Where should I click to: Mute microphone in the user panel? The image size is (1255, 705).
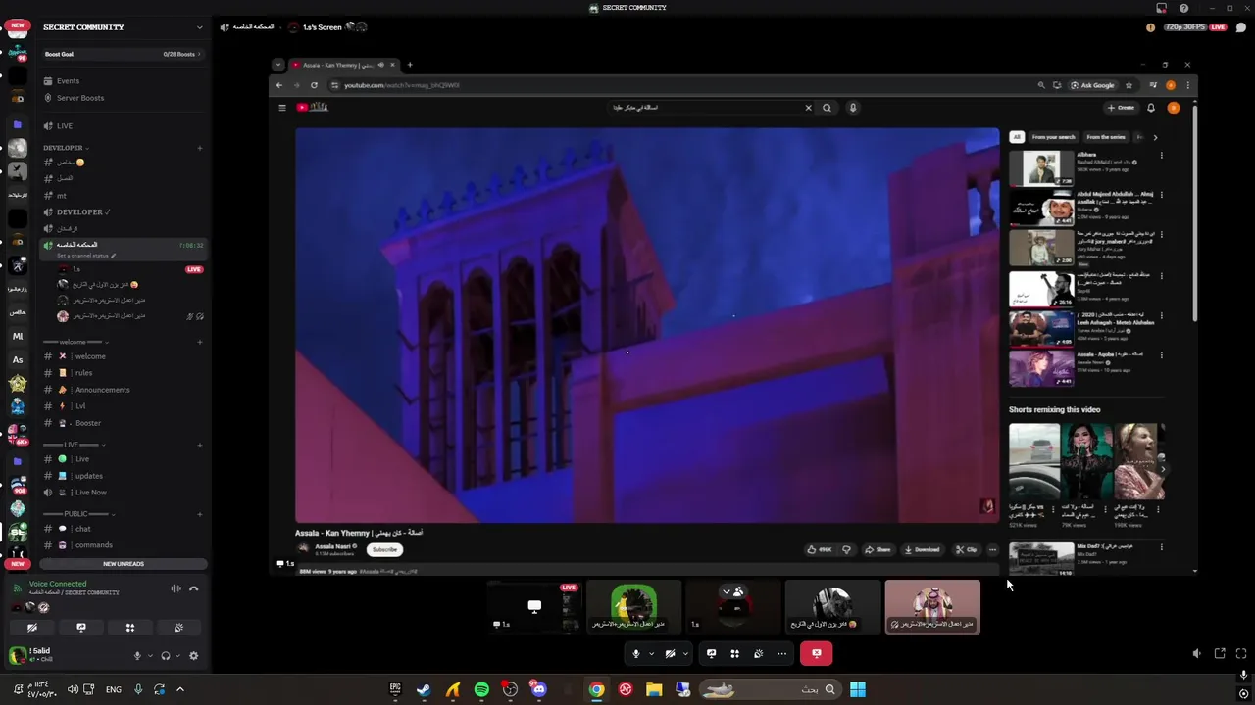pyautogui.click(x=137, y=656)
